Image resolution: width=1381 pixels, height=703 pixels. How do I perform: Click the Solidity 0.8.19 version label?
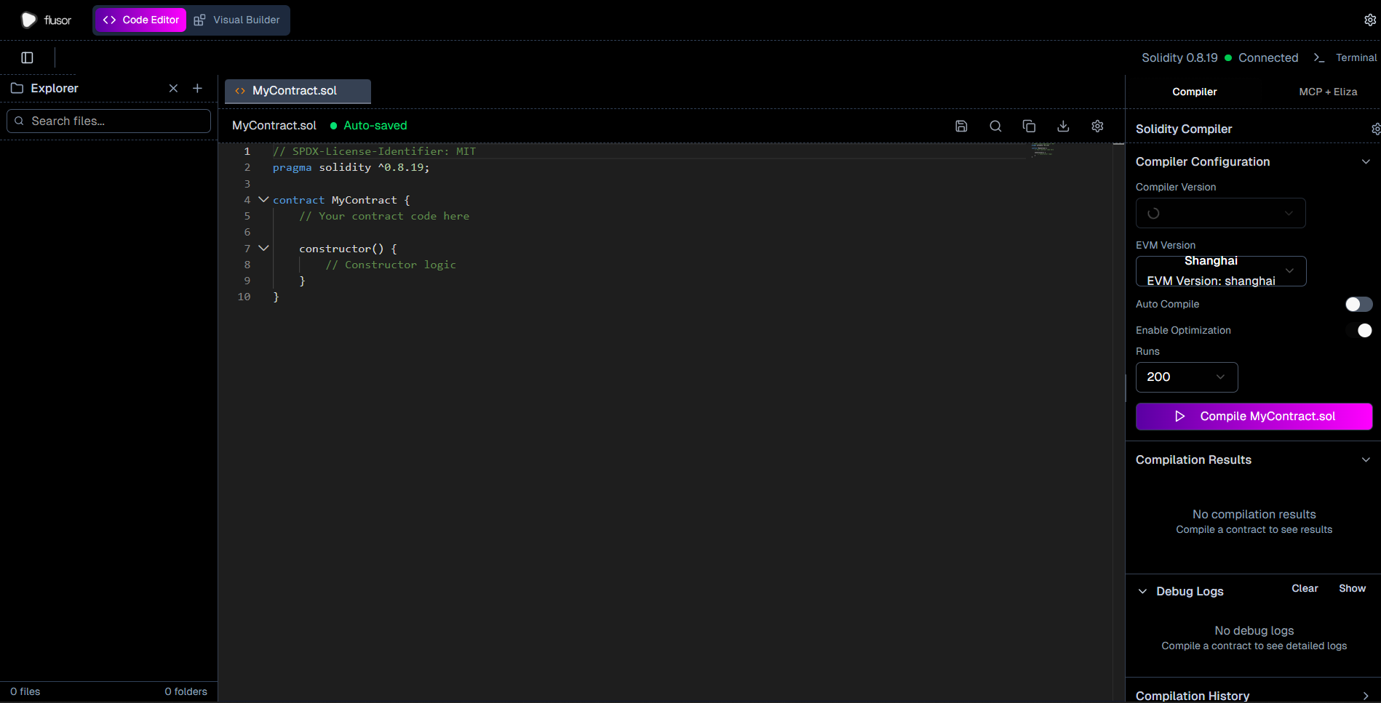tap(1179, 57)
